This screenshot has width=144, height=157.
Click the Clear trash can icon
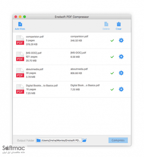click(x=119, y=24)
